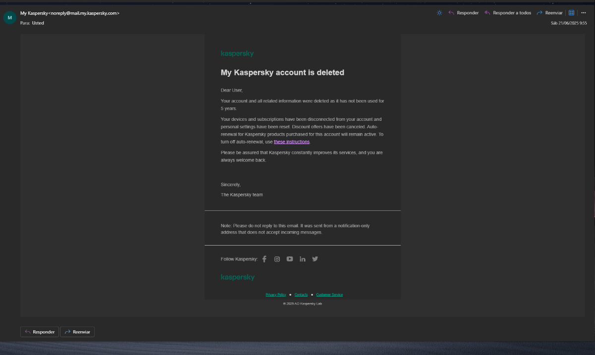Click the date 'Sáb 21/06/2025 9:55'
Viewport: 595px width, 355px height.
(x=569, y=23)
